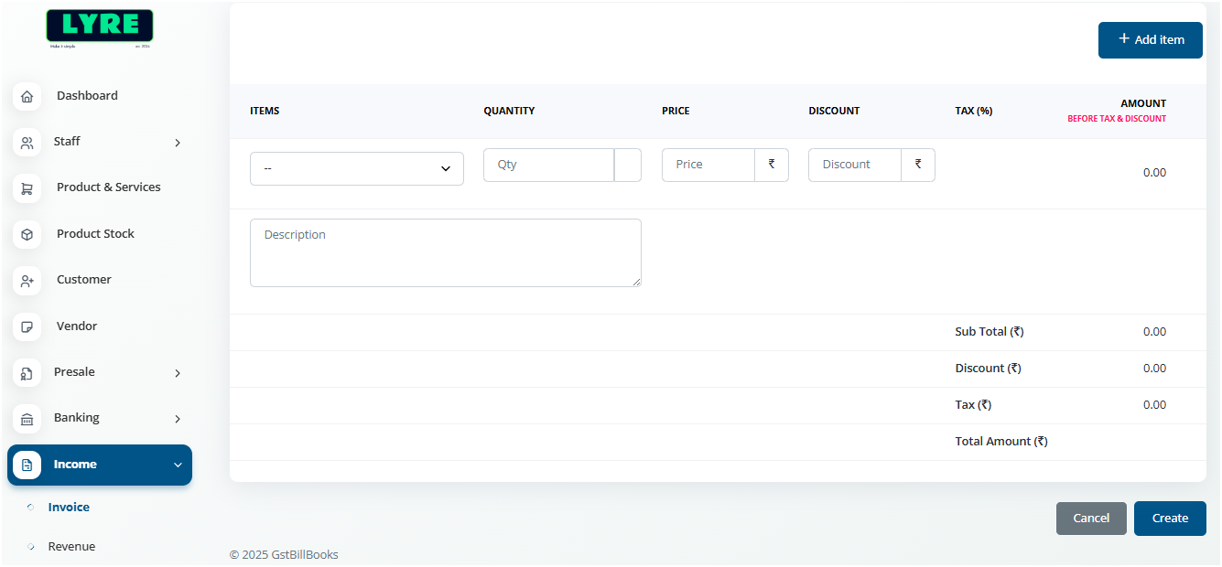Select the Customer add-person icon
This screenshot has height=567, width=1222.
27,280
